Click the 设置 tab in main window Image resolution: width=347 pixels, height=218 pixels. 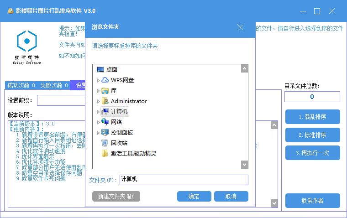[78, 85]
